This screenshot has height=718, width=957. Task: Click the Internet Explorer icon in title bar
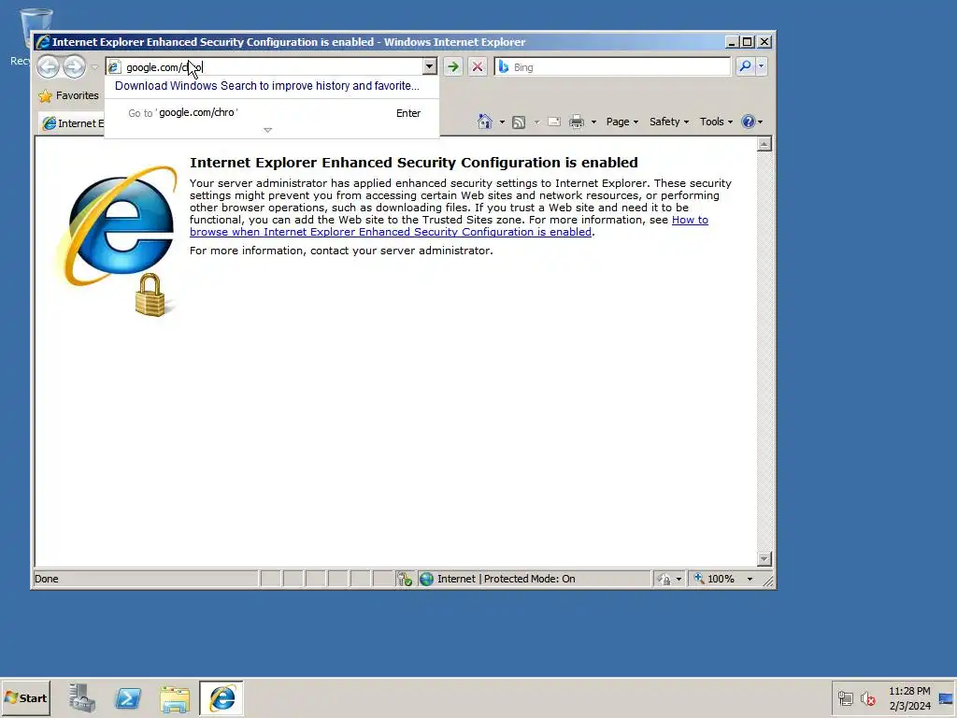pos(43,42)
